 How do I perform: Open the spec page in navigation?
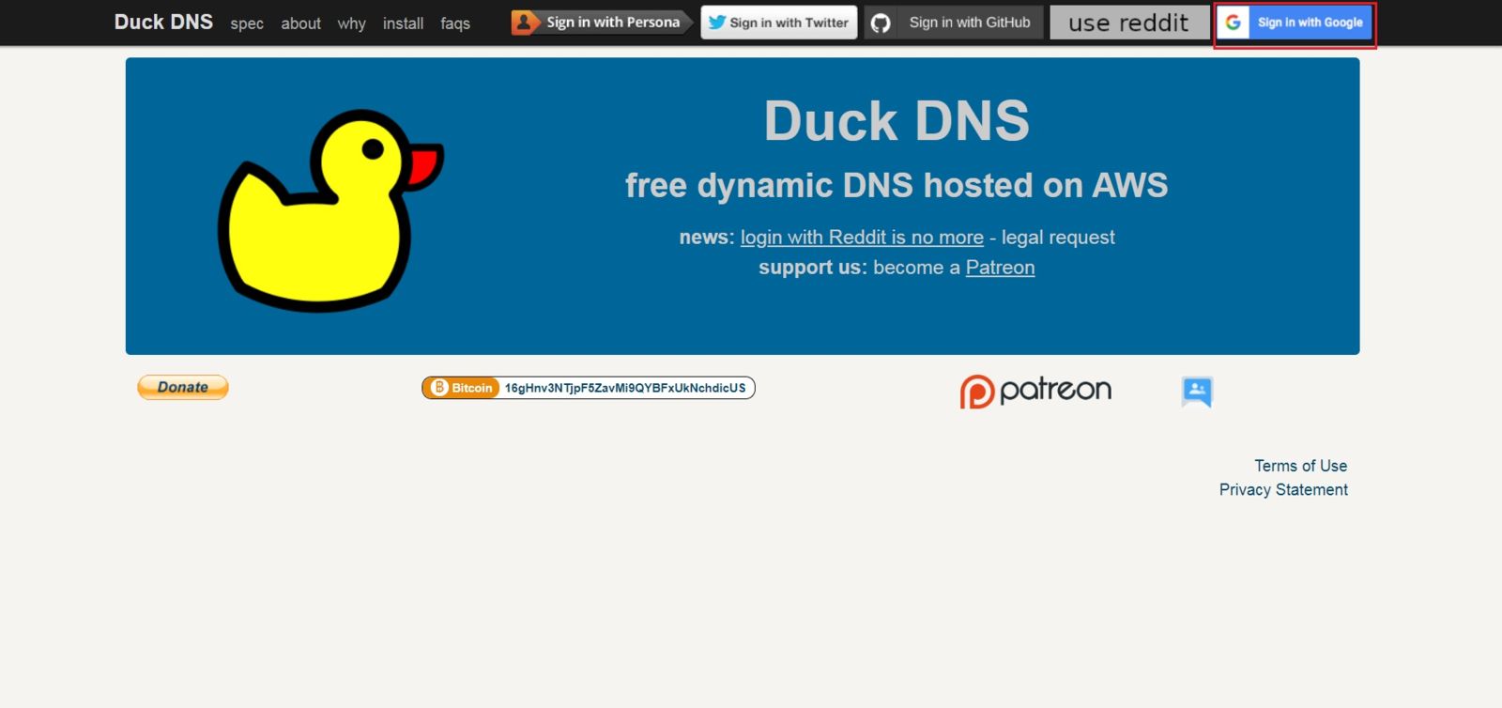click(247, 23)
